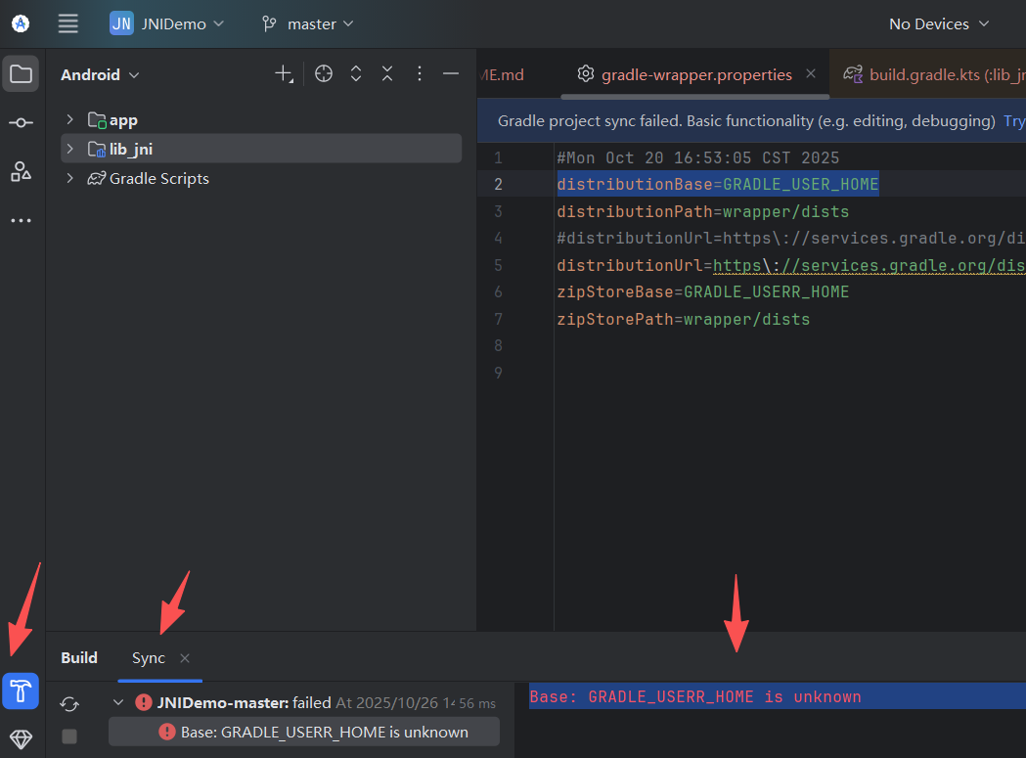Click the distributionBase line in editor
The height and width of the screenshot is (758, 1026).
pos(718,184)
